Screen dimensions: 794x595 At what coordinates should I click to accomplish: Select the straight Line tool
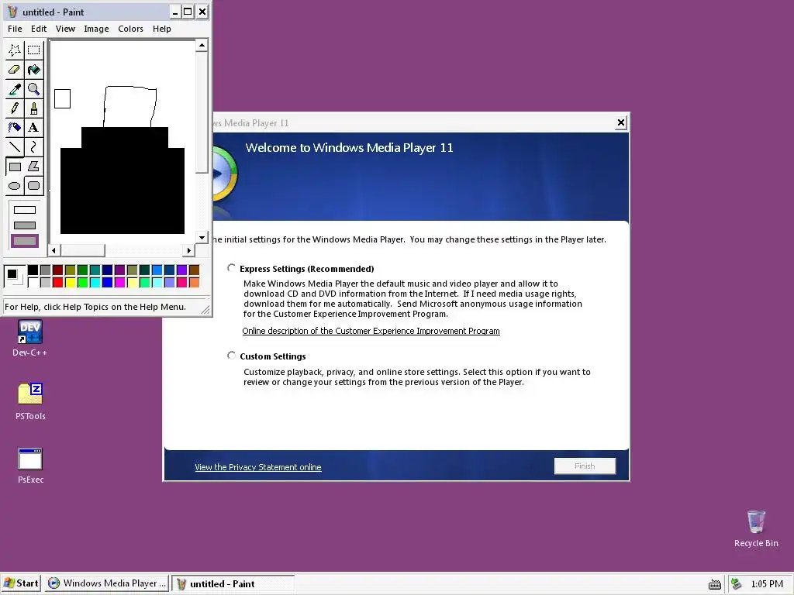15,146
